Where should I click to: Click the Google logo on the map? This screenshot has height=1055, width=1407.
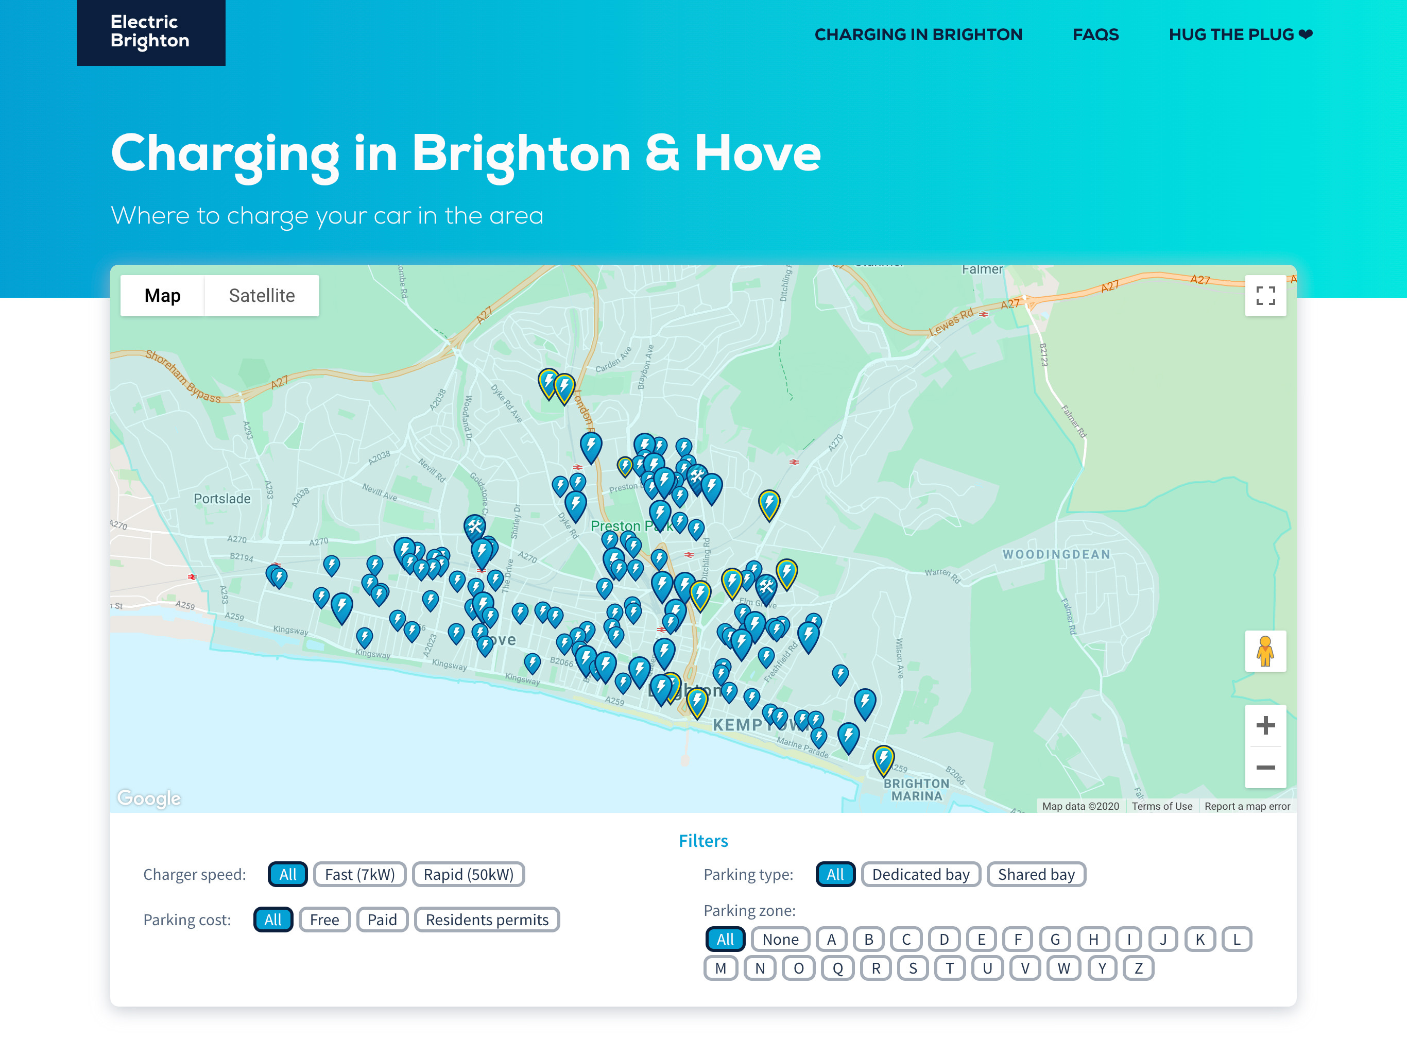pos(148,798)
